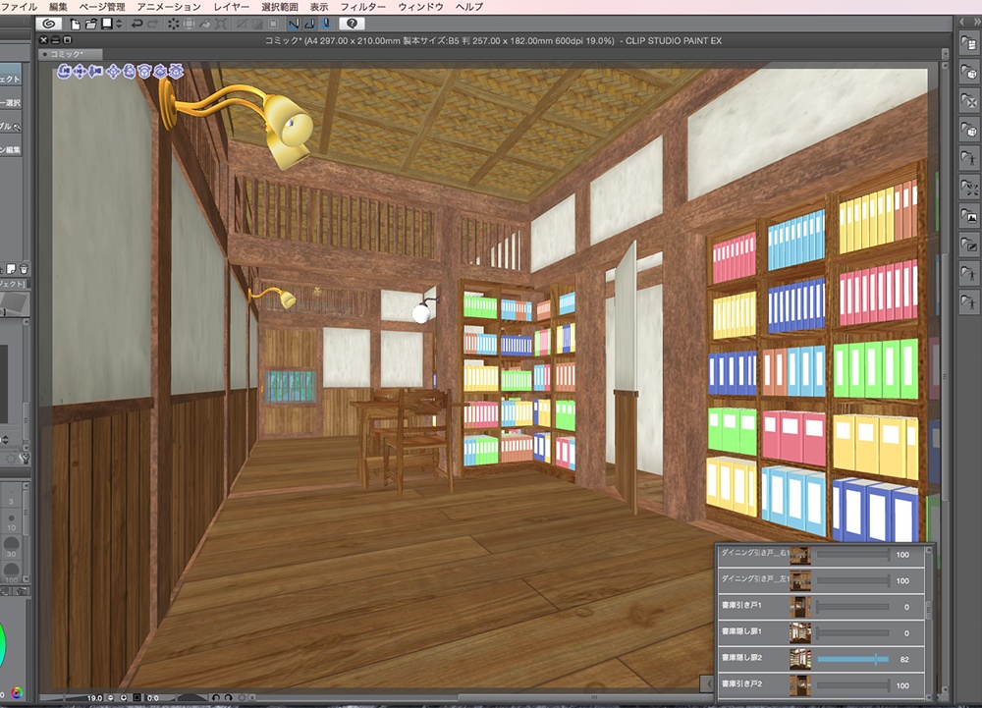The image size is (982, 708).
Task: Click the undo arrow in the toolbar
Action: pos(136,24)
